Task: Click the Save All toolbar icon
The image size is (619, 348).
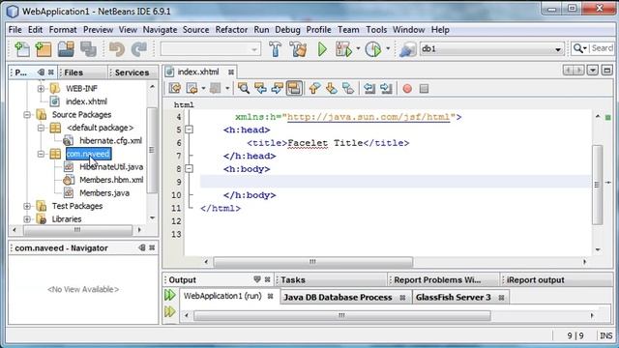Action: pyautogui.click(x=88, y=49)
